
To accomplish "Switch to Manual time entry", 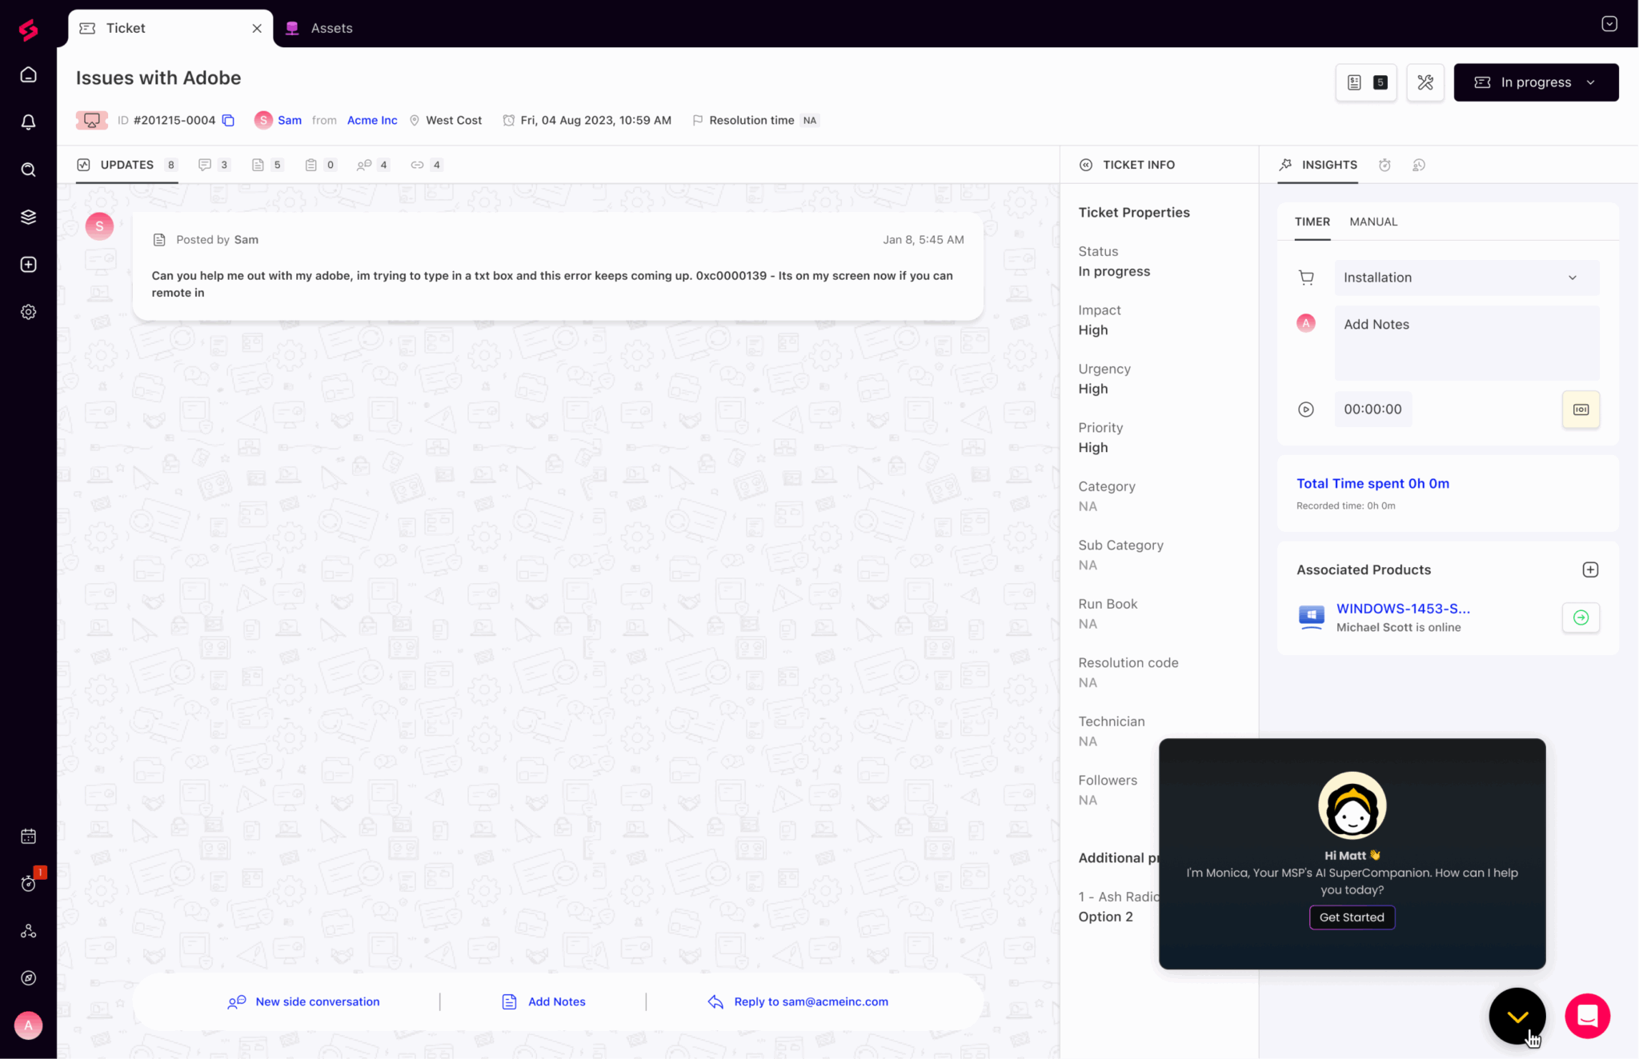I will [1373, 222].
